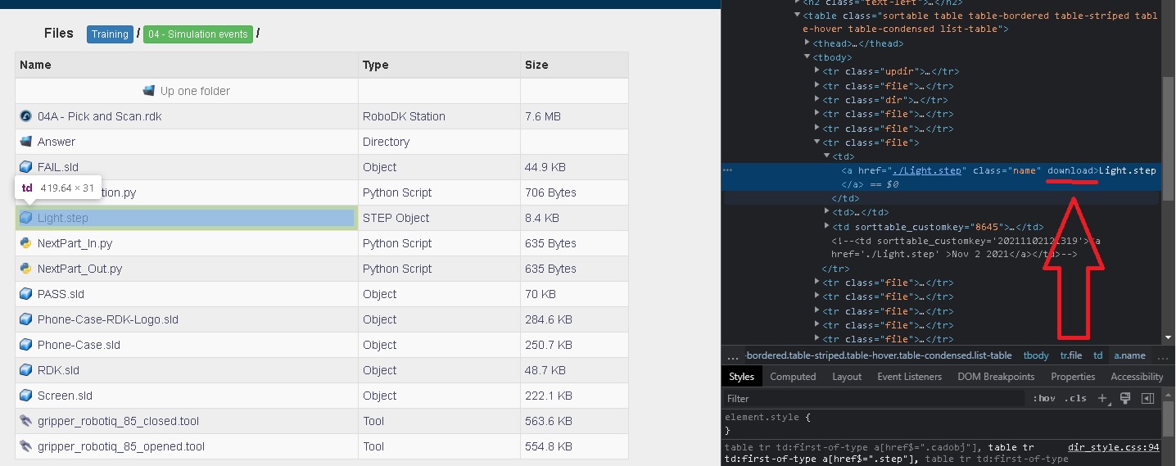Toggle the .cls element classes panel
The width and height of the screenshot is (1176, 466).
tap(1076, 399)
